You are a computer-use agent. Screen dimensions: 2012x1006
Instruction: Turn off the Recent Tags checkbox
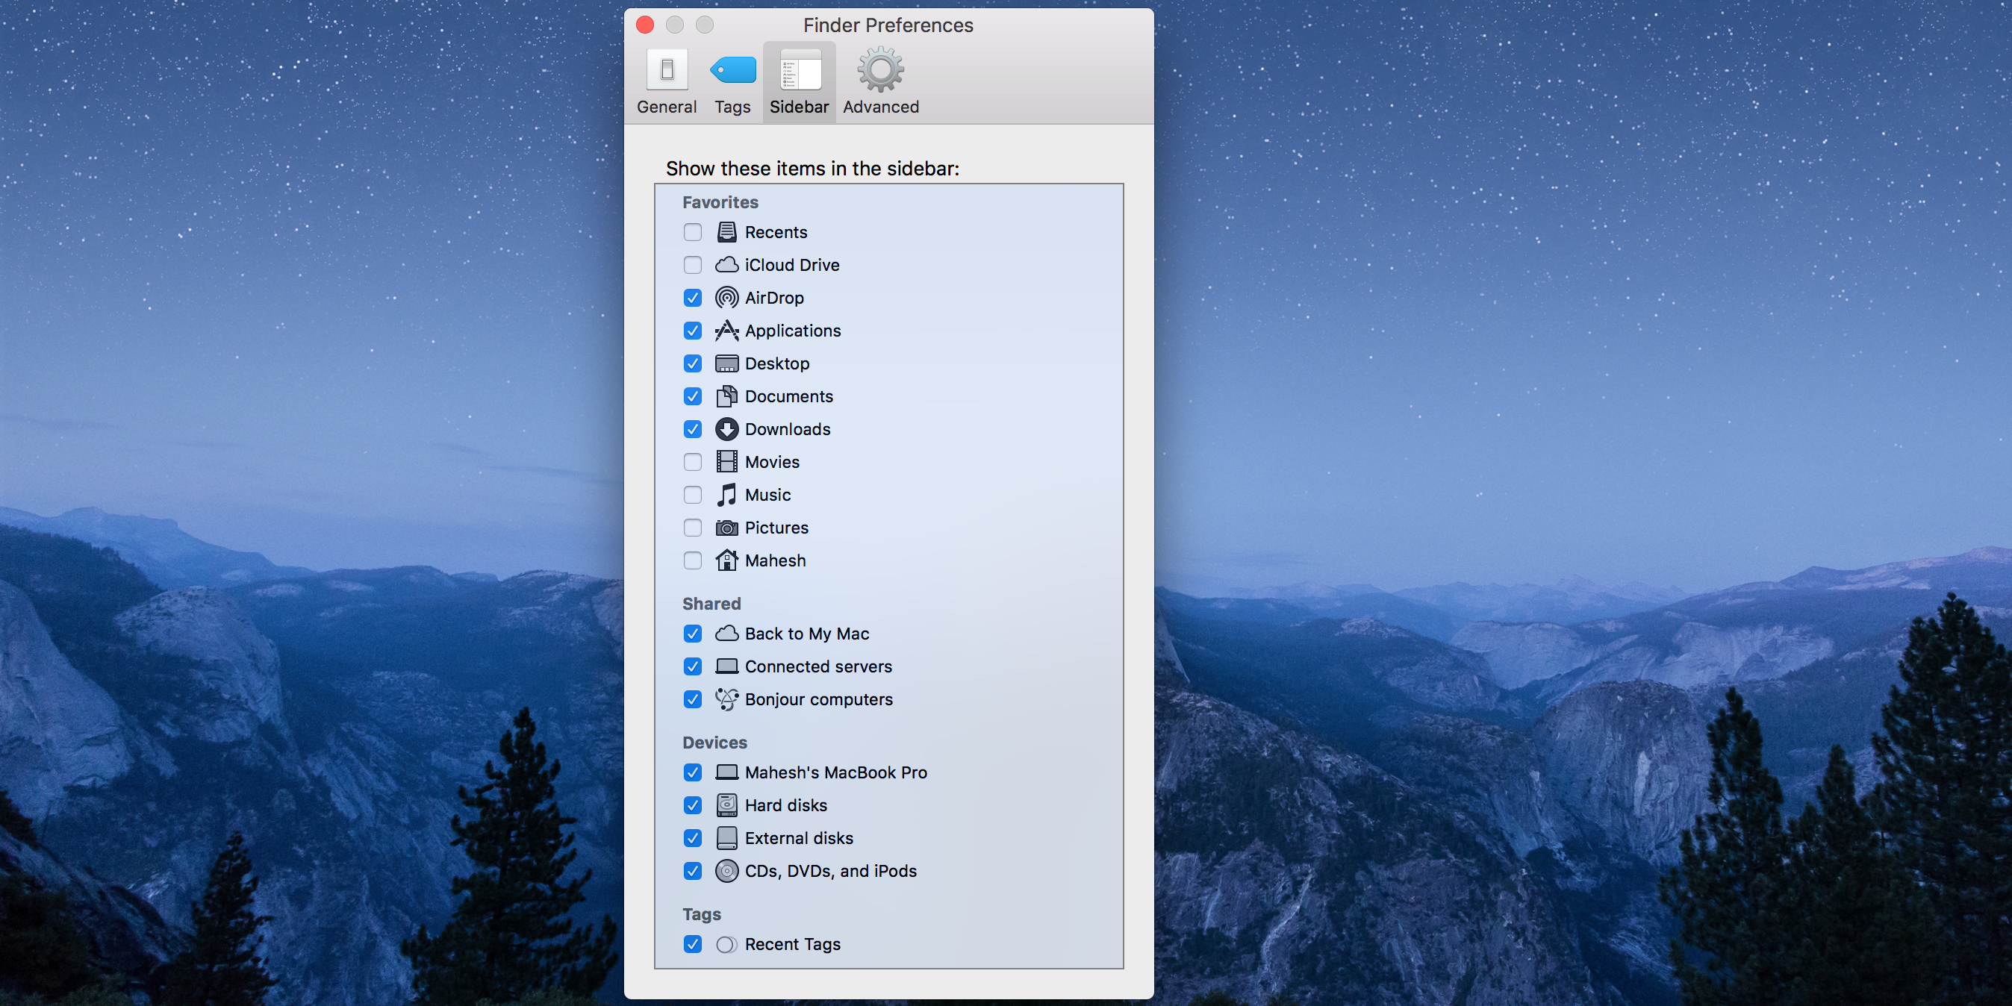[x=692, y=944]
